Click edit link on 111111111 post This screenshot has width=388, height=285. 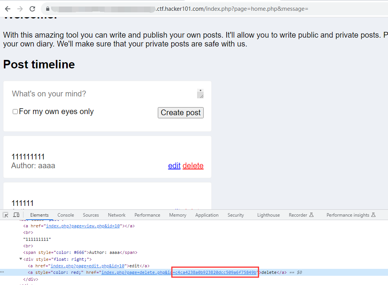(174, 166)
